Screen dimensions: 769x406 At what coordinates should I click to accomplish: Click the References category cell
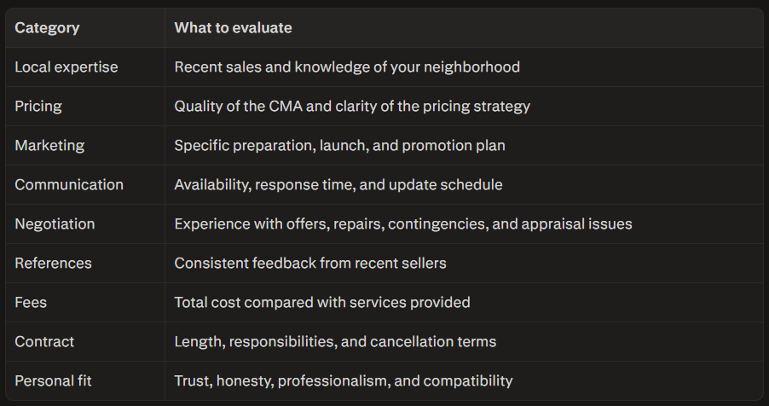tap(53, 264)
